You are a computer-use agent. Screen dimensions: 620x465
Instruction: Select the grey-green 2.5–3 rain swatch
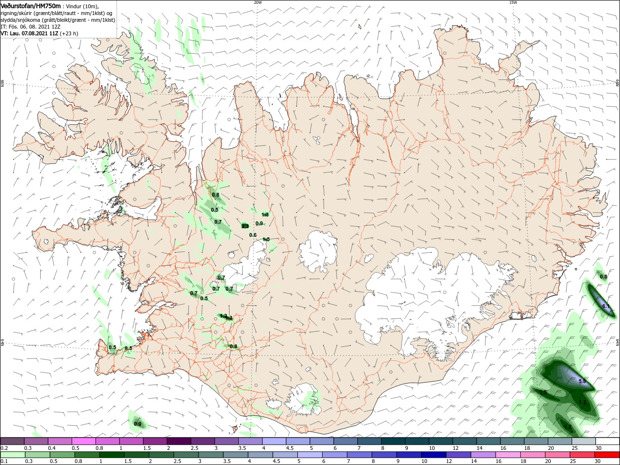click(x=186, y=455)
